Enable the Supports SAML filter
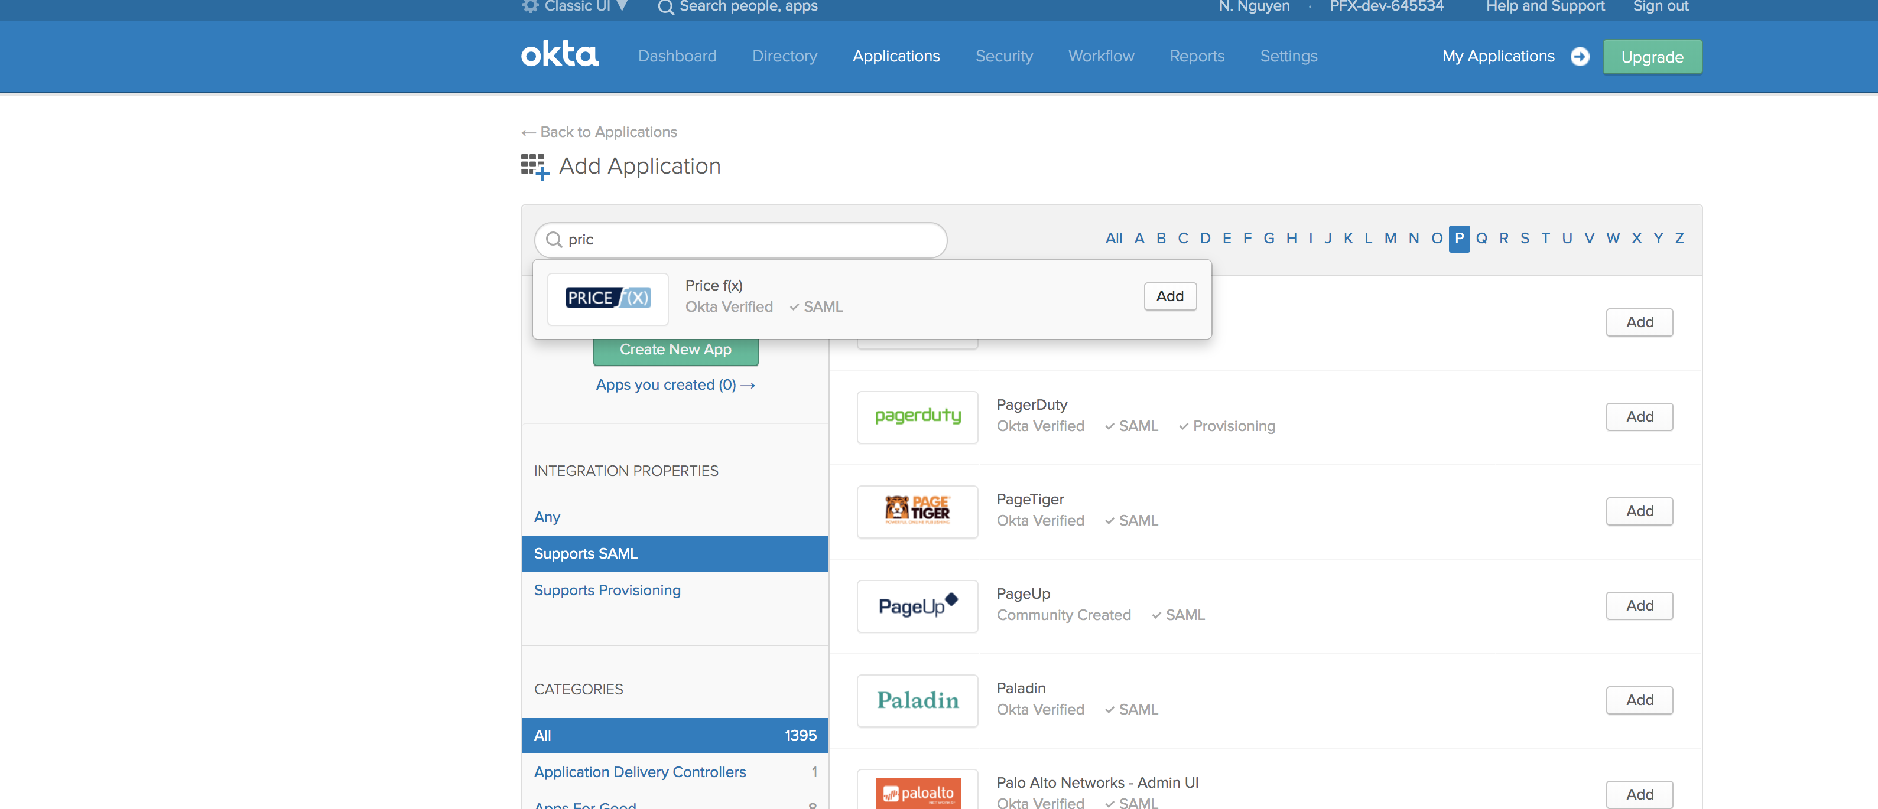This screenshot has width=1878, height=809. (586, 553)
